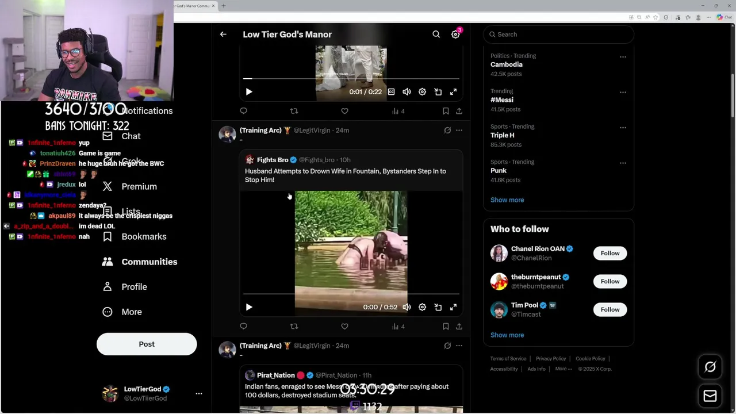The height and width of the screenshot is (414, 736).
Task: Play the Fights Bro fountain video
Action: (x=249, y=307)
